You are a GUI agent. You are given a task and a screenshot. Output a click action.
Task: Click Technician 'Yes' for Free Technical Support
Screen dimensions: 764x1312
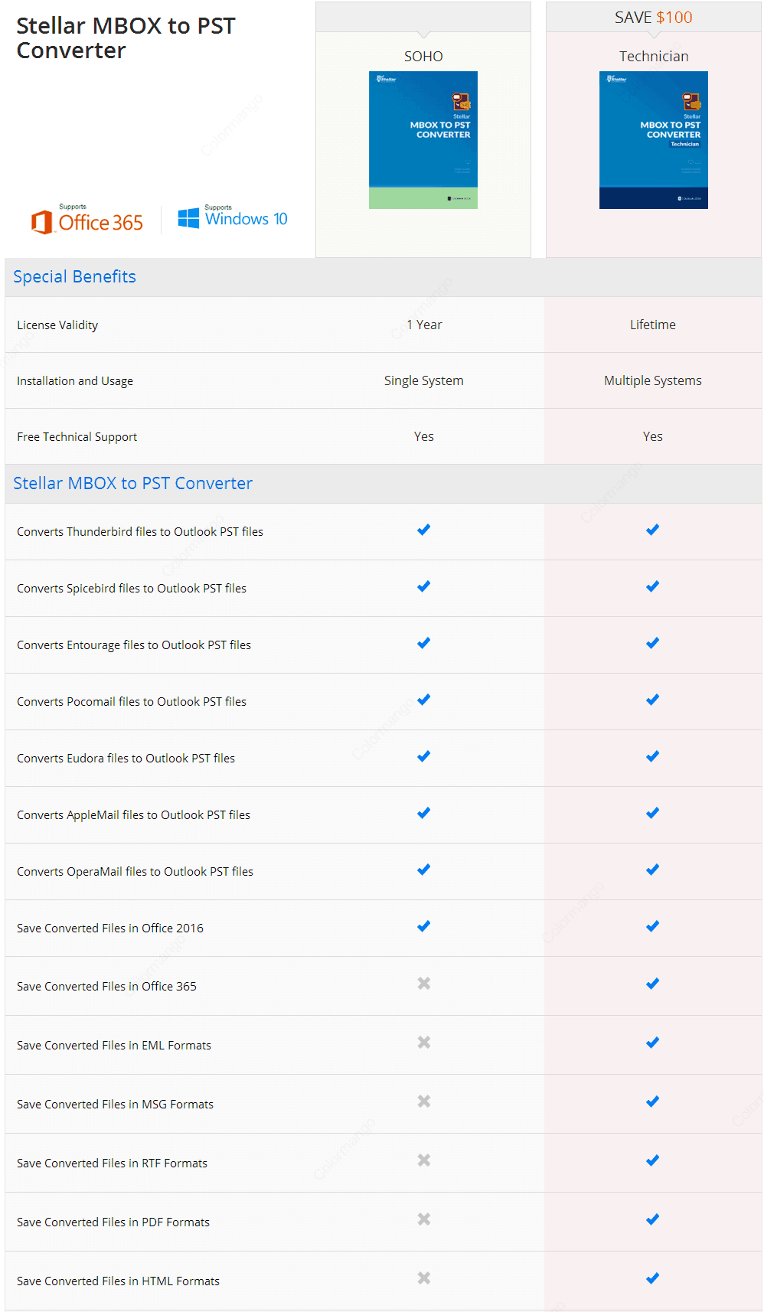coord(653,436)
